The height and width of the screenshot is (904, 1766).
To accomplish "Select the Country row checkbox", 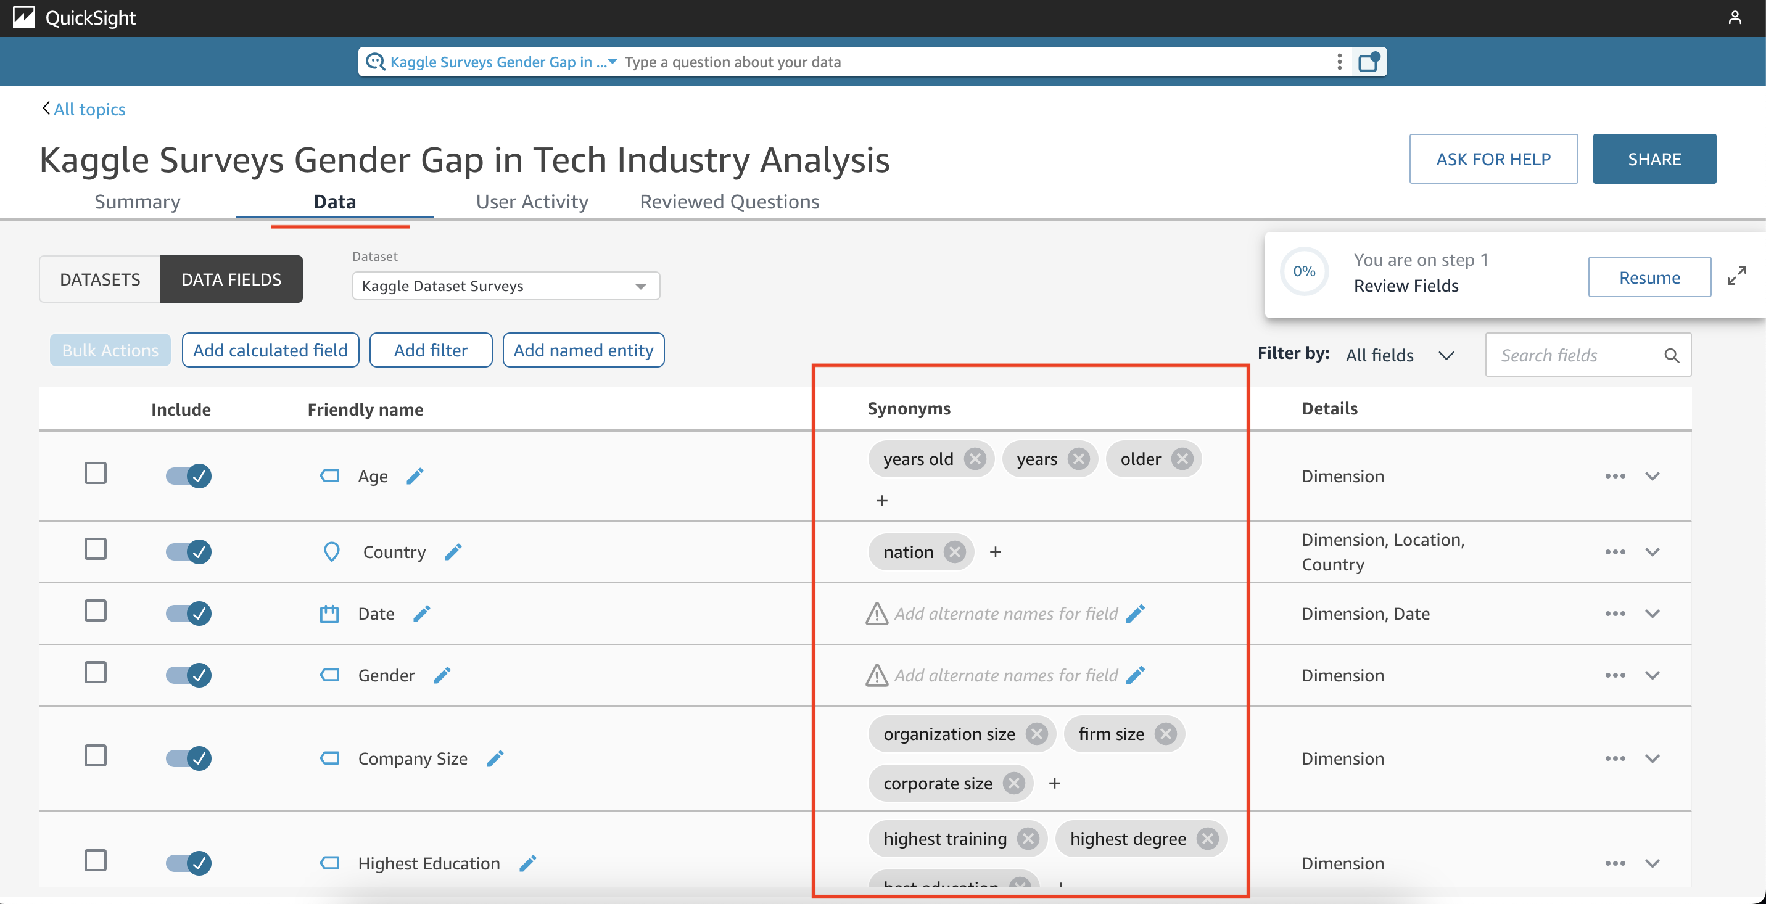I will coord(95,549).
